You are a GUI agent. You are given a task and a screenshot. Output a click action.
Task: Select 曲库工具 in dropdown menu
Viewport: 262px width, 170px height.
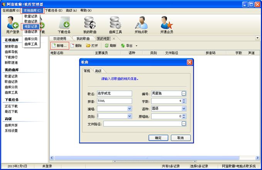(x=31, y=44)
